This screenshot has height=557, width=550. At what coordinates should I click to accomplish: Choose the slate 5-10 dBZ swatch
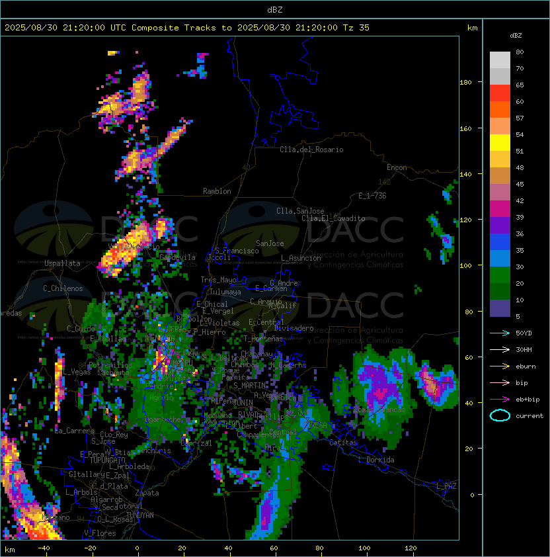(500, 308)
